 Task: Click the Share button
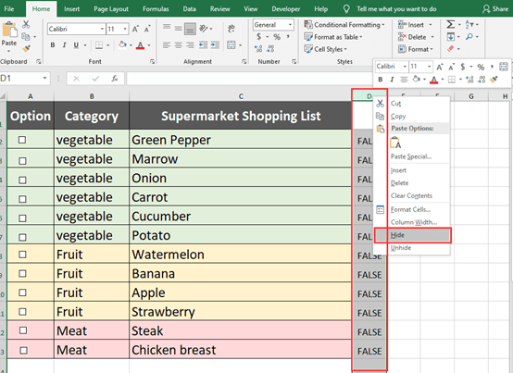tap(495, 9)
